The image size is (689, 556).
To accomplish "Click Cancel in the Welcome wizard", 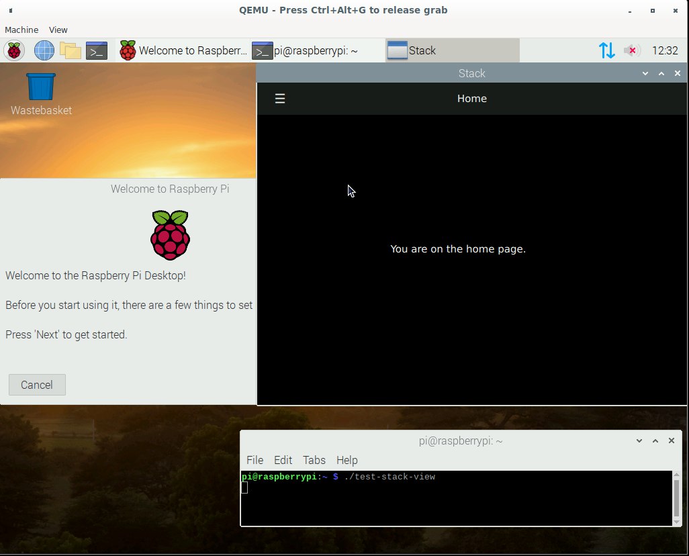I will [37, 385].
